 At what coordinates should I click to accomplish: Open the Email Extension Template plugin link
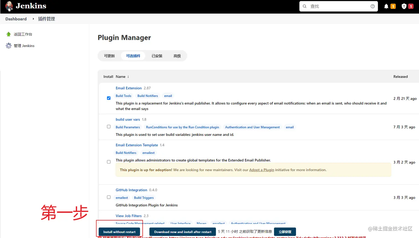coord(137,145)
